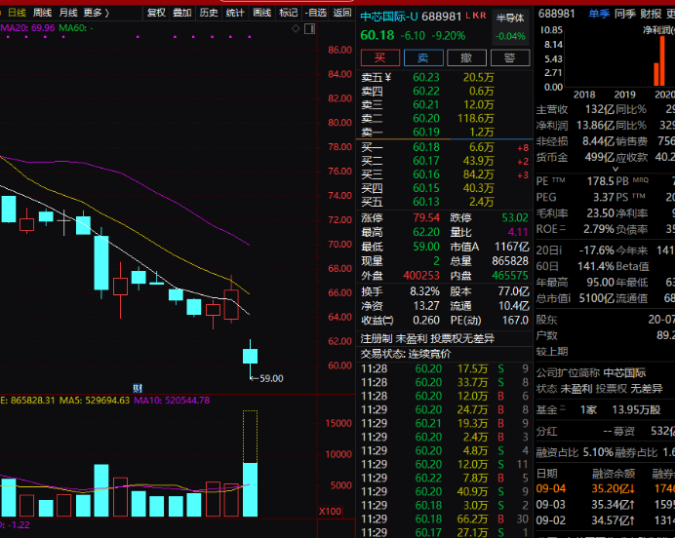676x538 pixels.
Task: Open the 半导体 sector box
Action: pyautogui.click(x=510, y=26)
